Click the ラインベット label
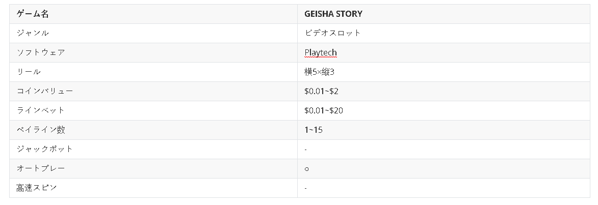 pos(41,110)
